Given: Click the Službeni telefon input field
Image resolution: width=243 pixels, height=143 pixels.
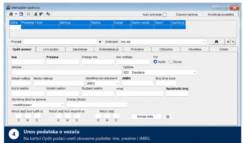Looking at the screenshot, I should point(98,94).
